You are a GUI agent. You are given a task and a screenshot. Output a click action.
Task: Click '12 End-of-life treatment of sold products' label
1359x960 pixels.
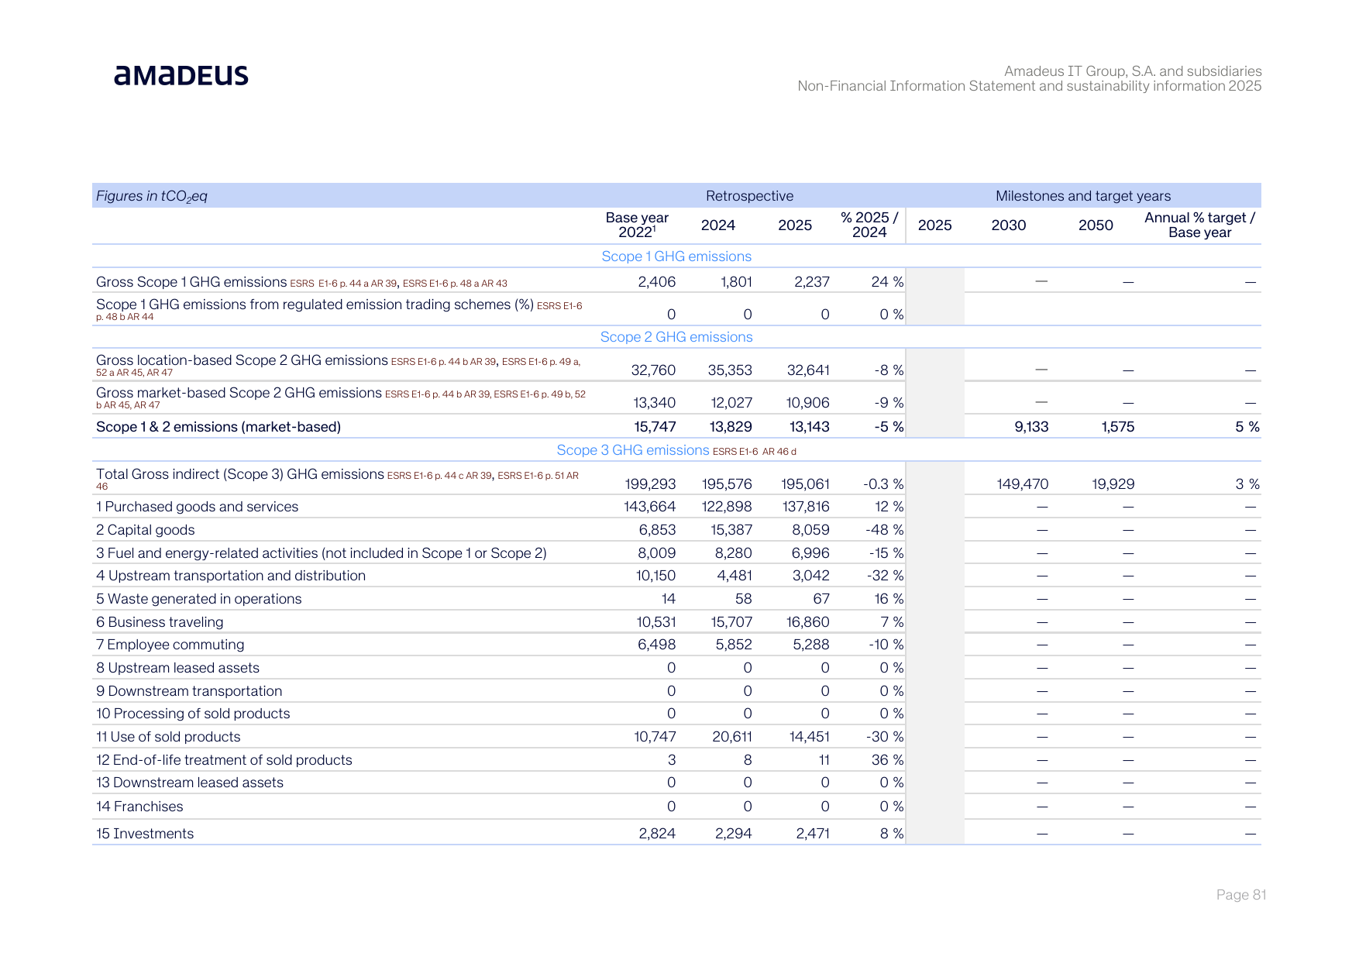click(x=224, y=760)
